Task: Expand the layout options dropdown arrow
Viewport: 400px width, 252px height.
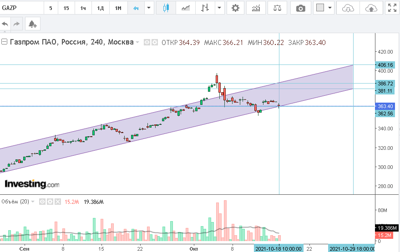Action: click(330, 8)
